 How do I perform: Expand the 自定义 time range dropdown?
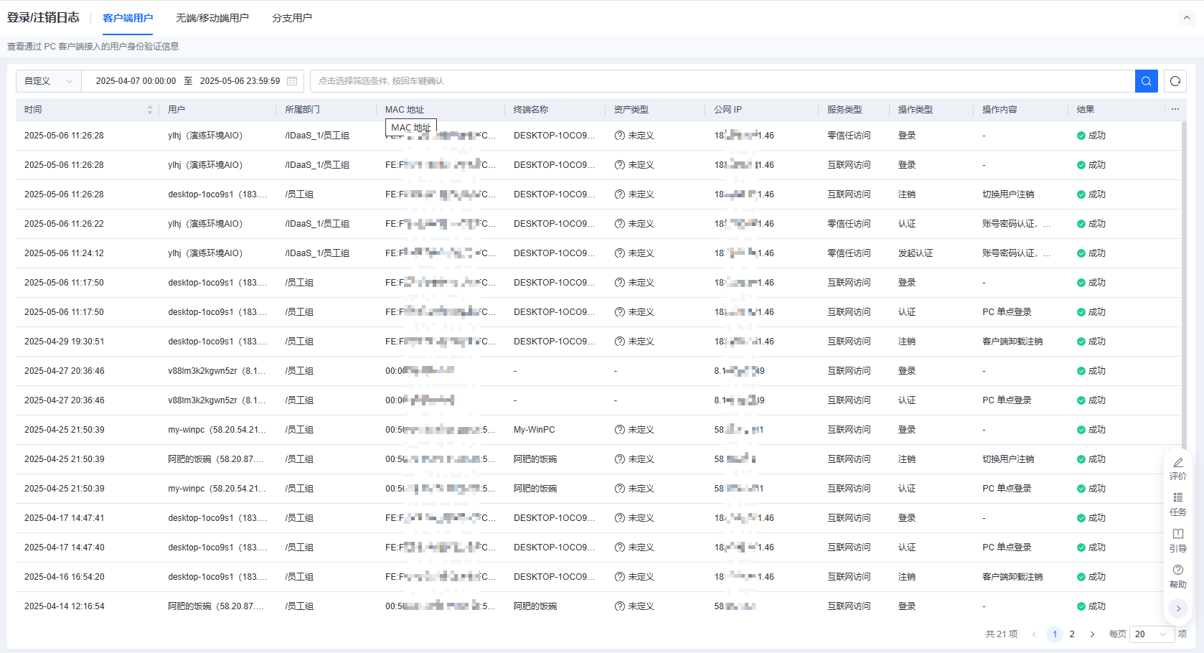(48, 81)
